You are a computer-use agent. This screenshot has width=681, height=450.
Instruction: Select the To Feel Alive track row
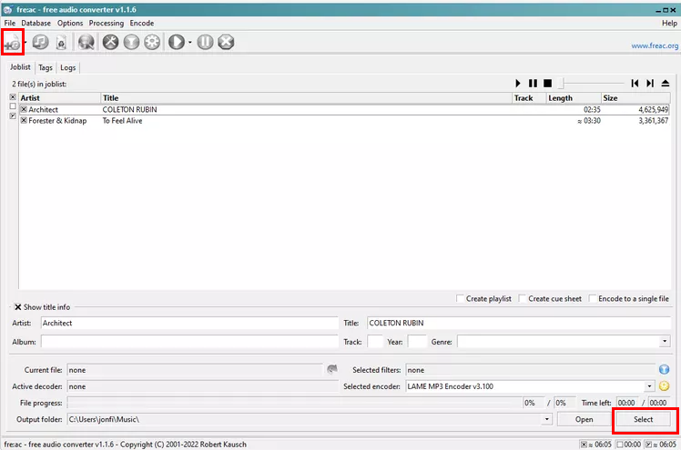344,121
